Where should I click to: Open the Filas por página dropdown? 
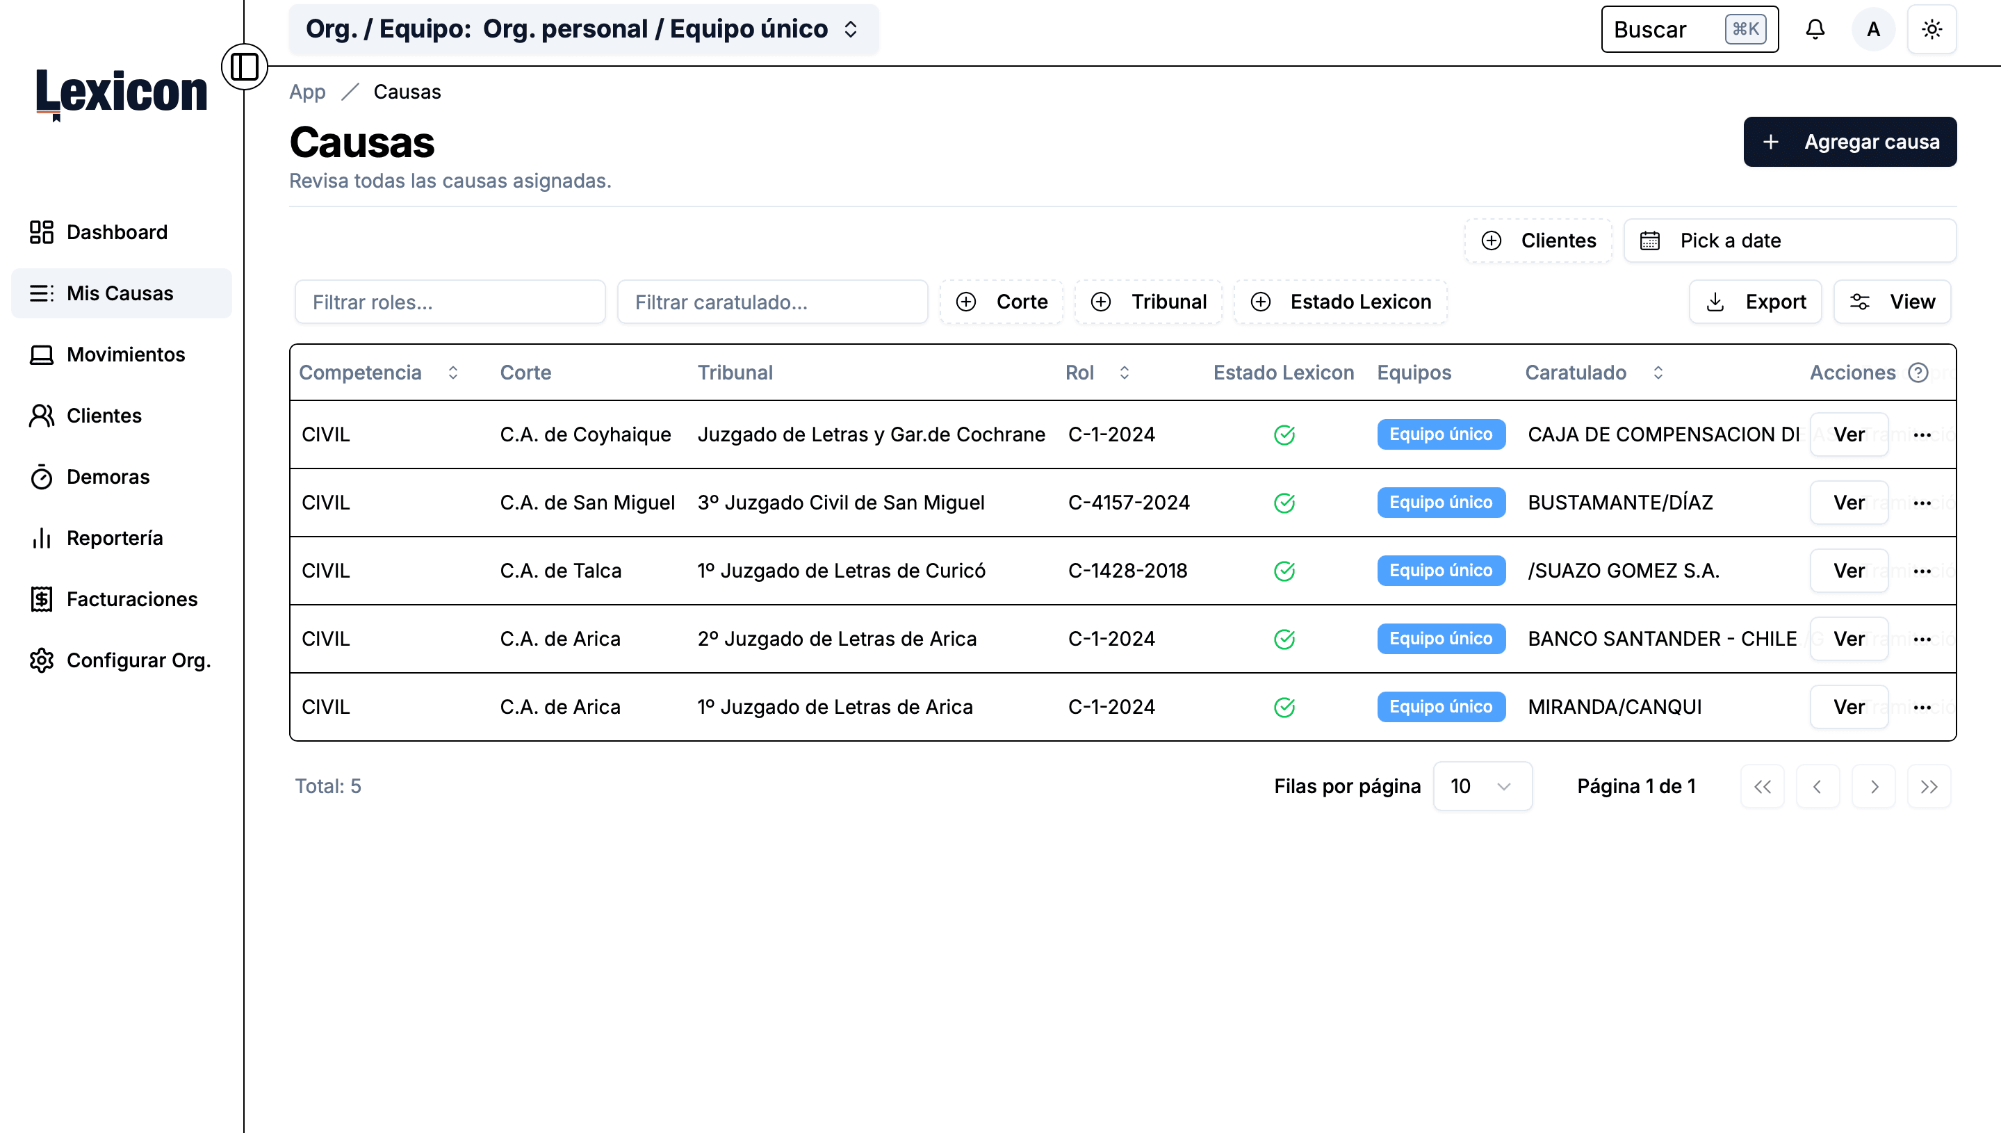point(1482,786)
